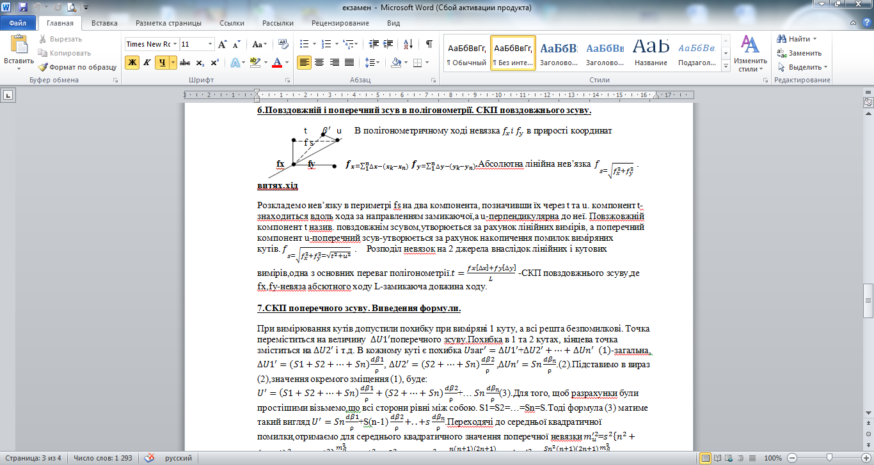Viewport: 874px width, 465px height.
Task: Expand the Find (Найти) dropdown arrow
Action: (x=814, y=39)
